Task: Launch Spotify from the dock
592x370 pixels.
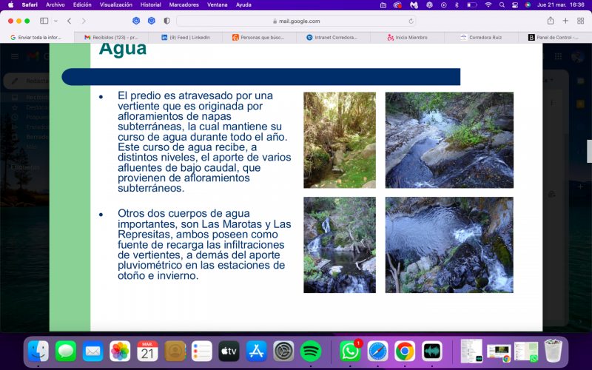Action: pos(310,351)
